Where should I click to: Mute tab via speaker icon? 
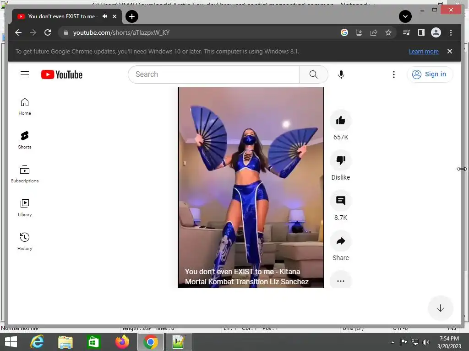click(105, 16)
